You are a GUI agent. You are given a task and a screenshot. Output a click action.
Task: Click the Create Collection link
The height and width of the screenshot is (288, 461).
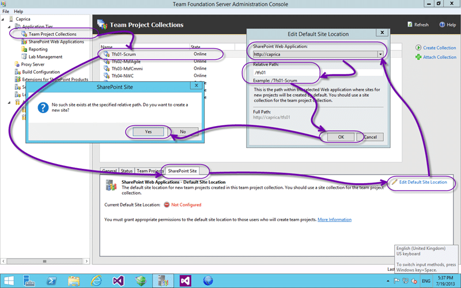(x=440, y=48)
